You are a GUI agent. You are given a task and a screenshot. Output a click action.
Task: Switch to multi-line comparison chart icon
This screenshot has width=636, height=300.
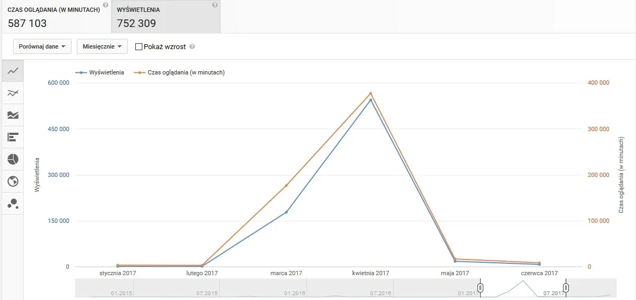13,93
